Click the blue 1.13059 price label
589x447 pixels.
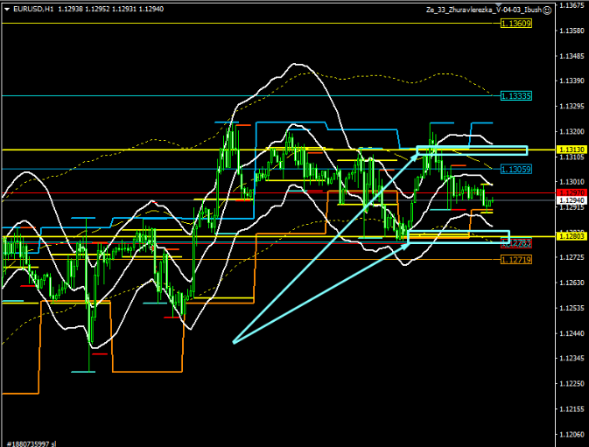pyautogui.click(x=516, y=168)
